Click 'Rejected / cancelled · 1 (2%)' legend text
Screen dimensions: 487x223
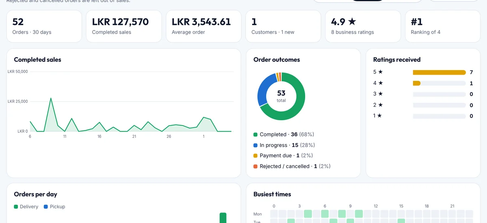click(295, 166)
